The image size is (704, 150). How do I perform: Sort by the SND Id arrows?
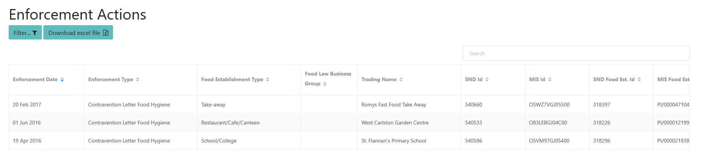point(487,79)
